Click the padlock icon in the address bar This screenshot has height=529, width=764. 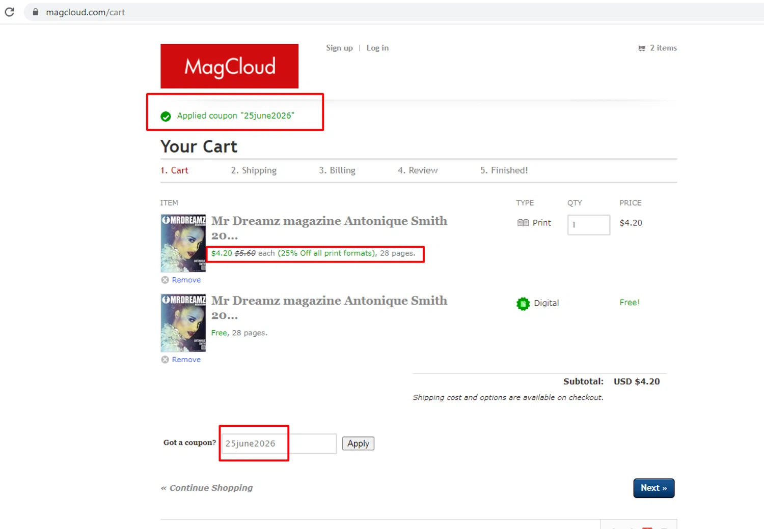point(35,12)
